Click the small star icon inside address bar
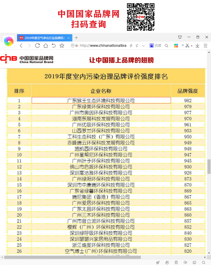Screen dimensions: 211x265 [x=137, y=45]
